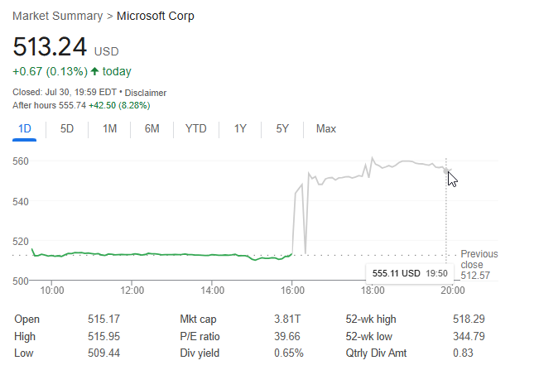The height and width of the screenshot is (370, 534).
Task: Click the 555.11 USD chart tooltip
Action: pos(409,273)
